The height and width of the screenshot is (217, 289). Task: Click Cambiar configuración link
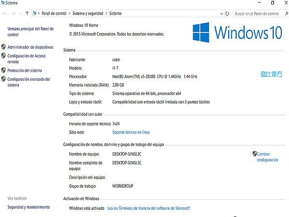click(267, 157)
